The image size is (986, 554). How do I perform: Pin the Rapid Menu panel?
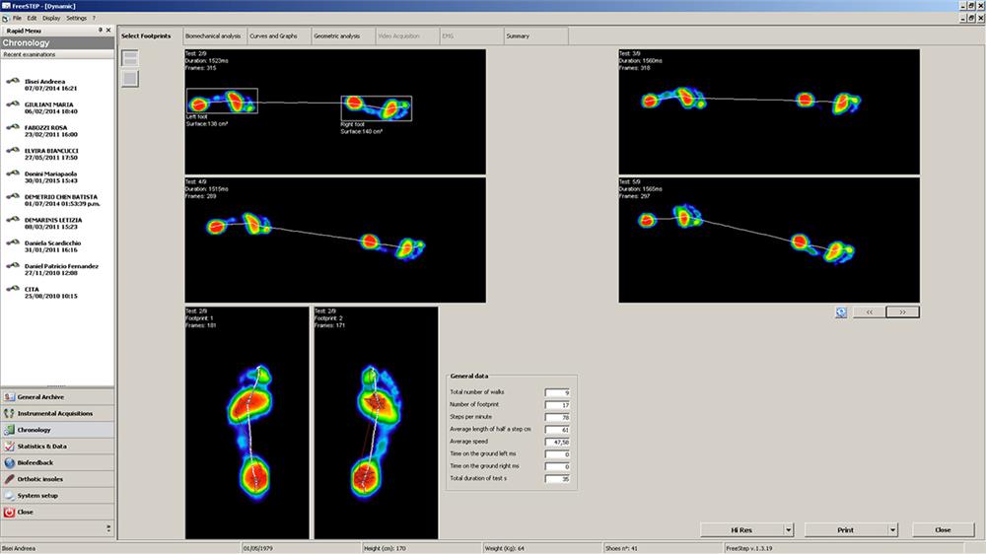click(100, 31)
